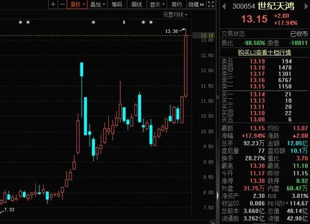Click the tall red limit-up candlestick
The height and width of the screenshot is (224, 310).
(186, 66)
